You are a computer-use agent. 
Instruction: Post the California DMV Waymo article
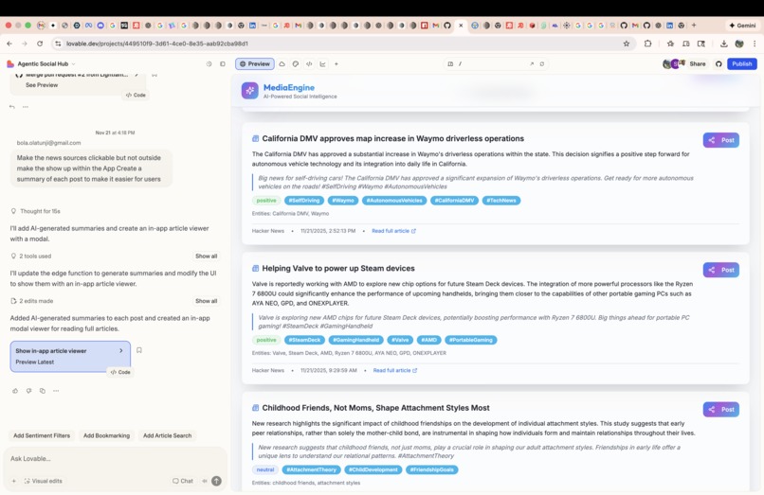[720, 140]
